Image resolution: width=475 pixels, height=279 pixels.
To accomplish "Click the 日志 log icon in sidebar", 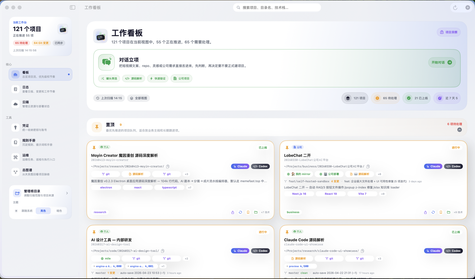I will tap(16, 89).
